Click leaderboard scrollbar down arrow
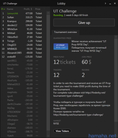 (48, 136)
